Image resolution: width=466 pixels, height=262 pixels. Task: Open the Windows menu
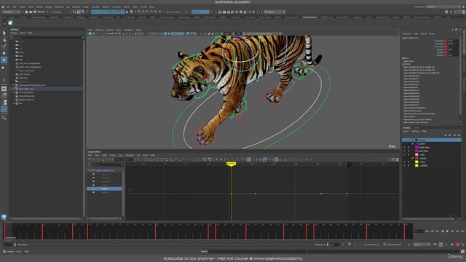(59, 7)
